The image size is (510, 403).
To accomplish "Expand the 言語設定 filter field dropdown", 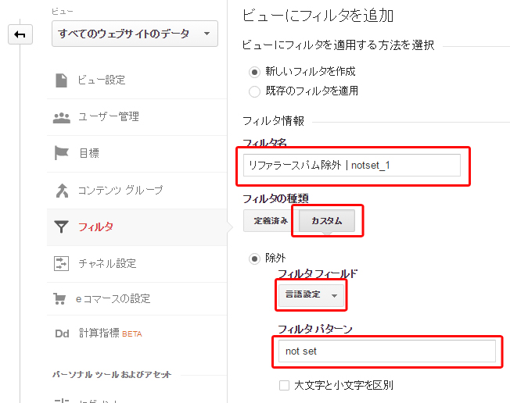I will coord(311,295).
